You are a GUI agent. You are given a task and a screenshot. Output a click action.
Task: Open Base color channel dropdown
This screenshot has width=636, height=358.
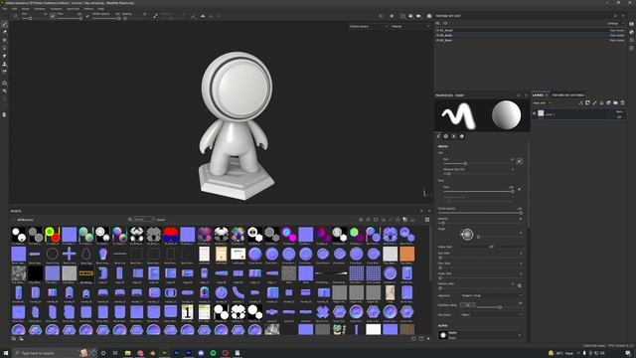tap(542, 103)
